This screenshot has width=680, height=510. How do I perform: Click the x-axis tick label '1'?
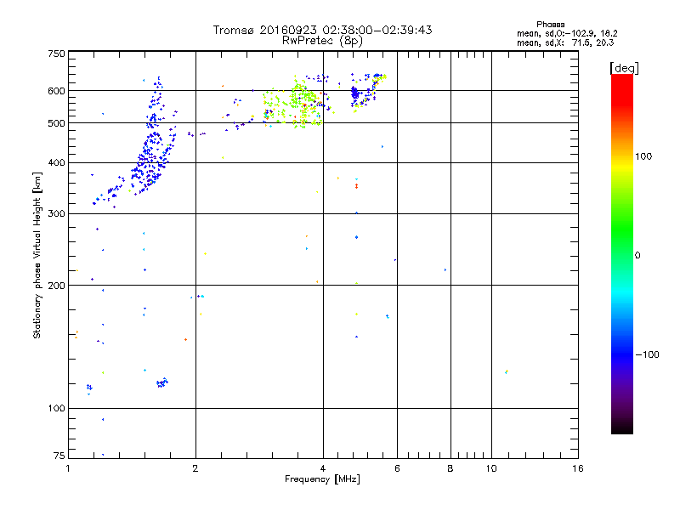(x=68, y=468)
